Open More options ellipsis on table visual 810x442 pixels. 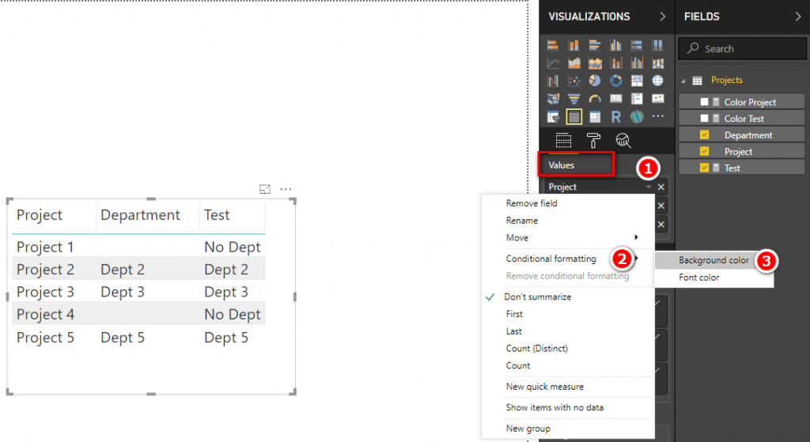click(286, 189)
